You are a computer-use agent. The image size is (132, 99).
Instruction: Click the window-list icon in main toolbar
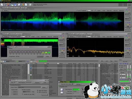pyautogui.click(x=12, y=5)
